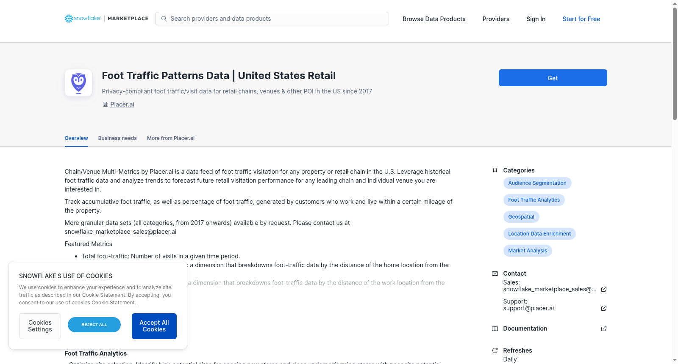Open Browse Data Products menu
Screen dimensions: 678x364
[x=434, y=19]
